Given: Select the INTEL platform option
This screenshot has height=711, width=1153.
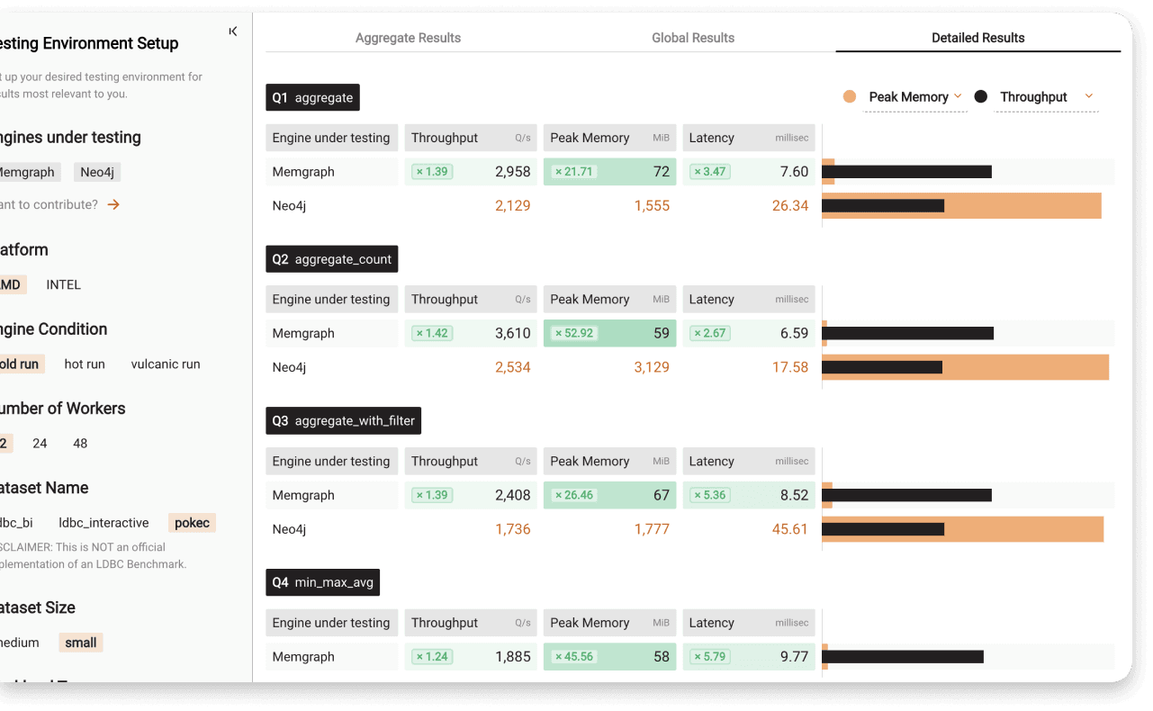Looking at the screenshot, I should [64, 284].
